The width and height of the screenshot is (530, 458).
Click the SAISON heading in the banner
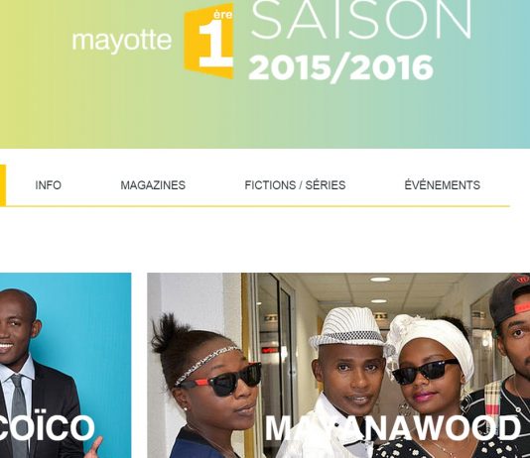point(361,20)
